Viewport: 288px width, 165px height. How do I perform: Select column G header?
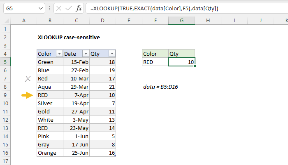181,21
